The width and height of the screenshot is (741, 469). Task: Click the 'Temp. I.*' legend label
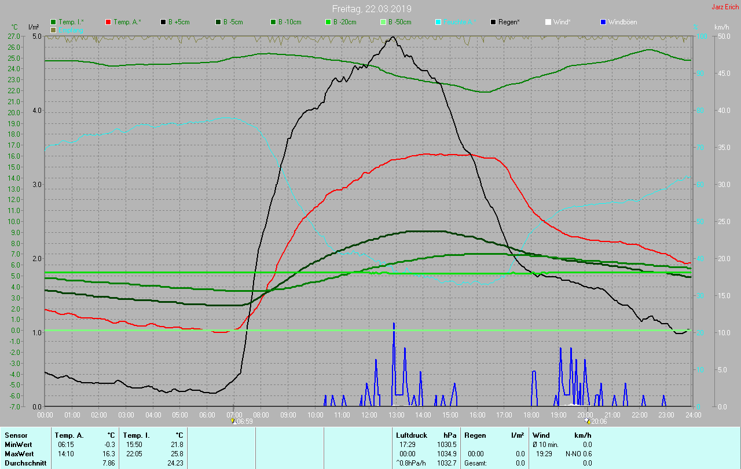click(x=71, y=22)
